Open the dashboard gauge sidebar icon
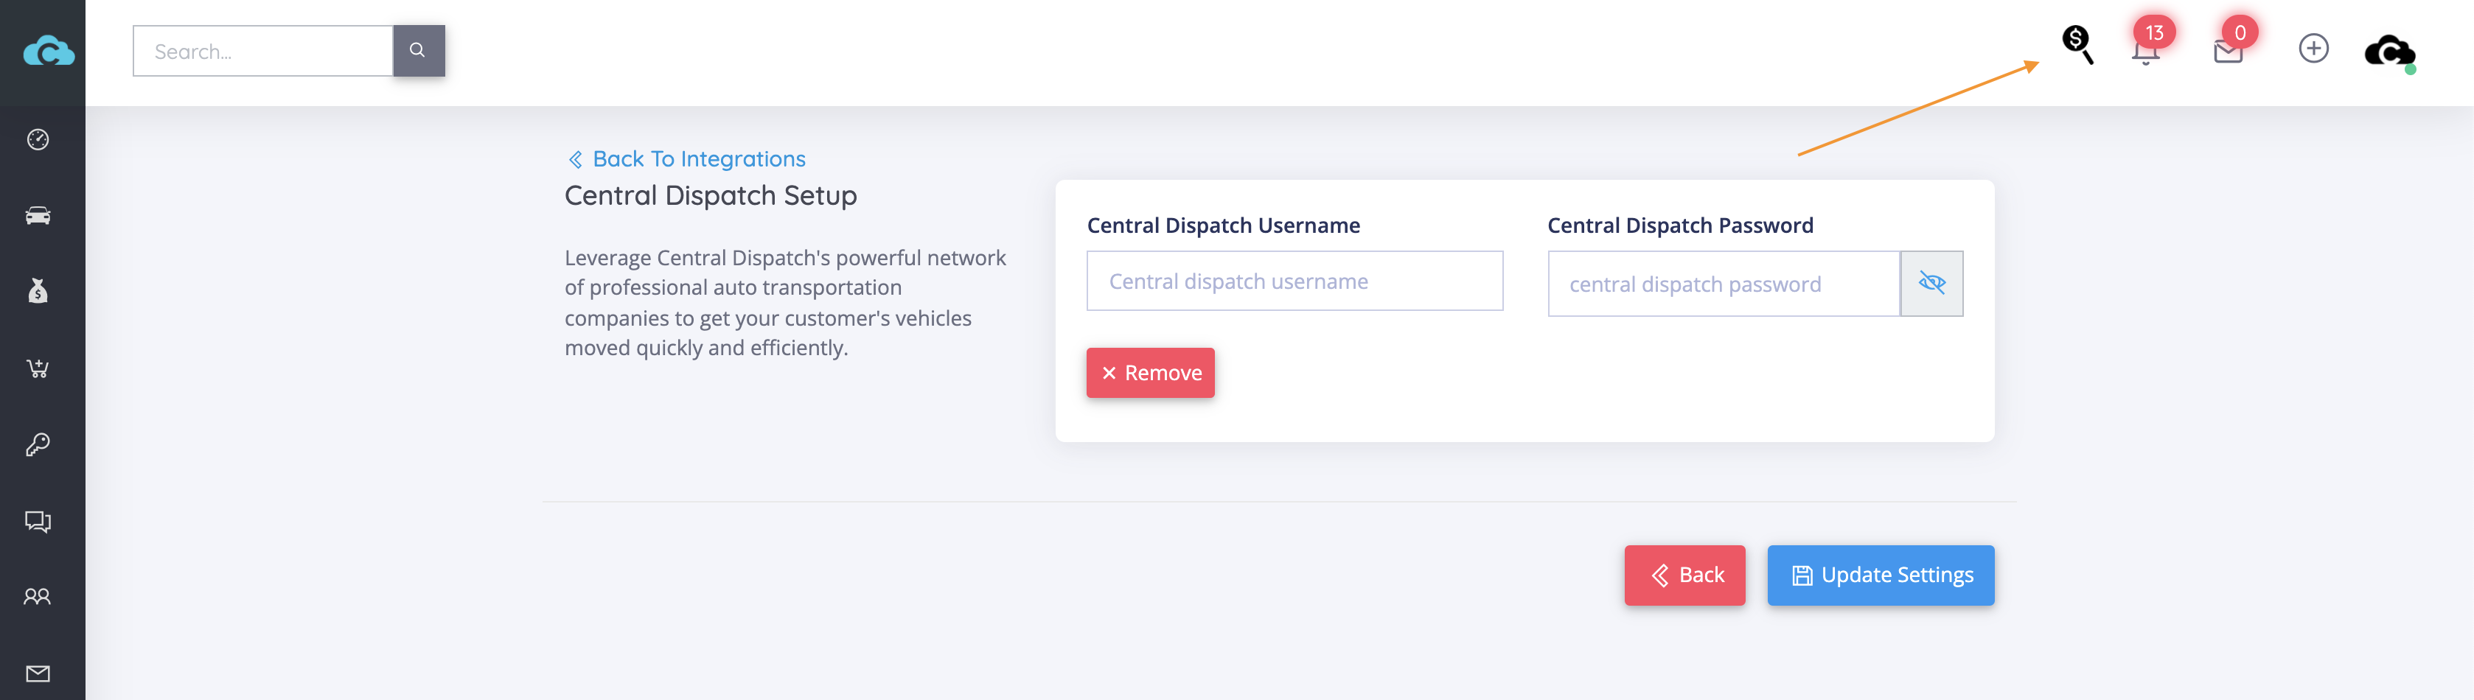The width and height of the screenshot is (2474, 700). coord(38,139)
